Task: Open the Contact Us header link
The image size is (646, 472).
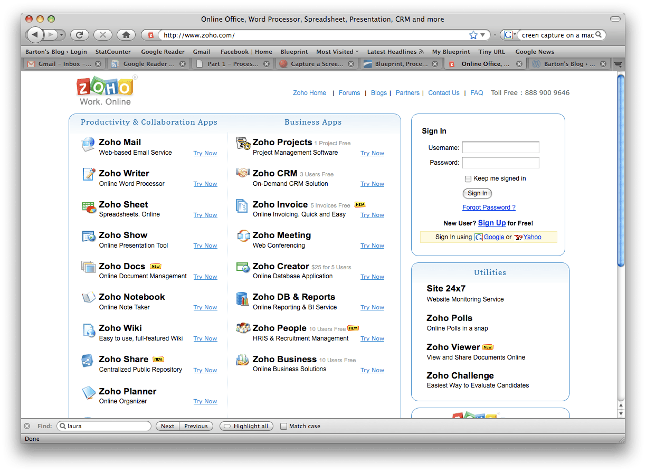Action: 443,93
